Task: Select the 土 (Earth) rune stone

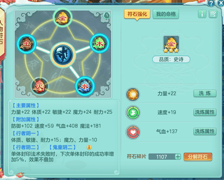Action: pyautogui.click(x=27, y=44)
